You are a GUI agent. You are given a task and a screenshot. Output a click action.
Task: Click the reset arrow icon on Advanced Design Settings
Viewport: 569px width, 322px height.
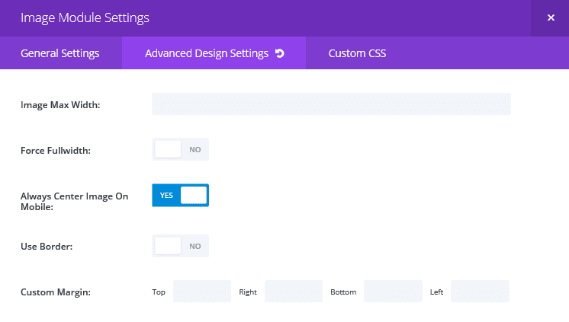pos(280,53)
